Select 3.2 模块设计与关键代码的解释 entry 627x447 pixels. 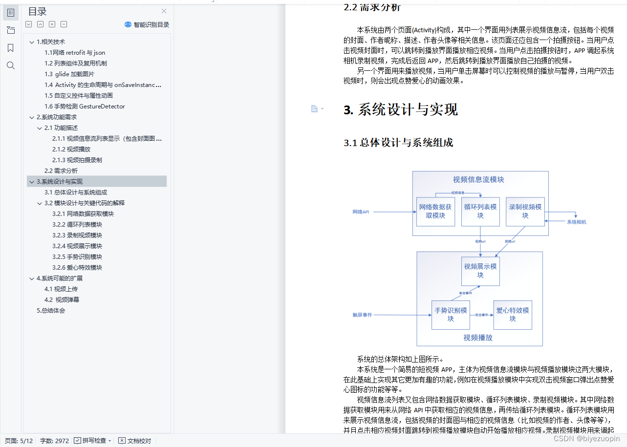(x=85, y=203)
